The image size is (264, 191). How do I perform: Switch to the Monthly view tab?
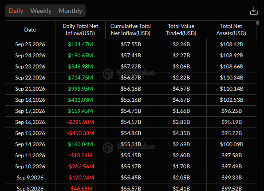(x=71, y=11)
